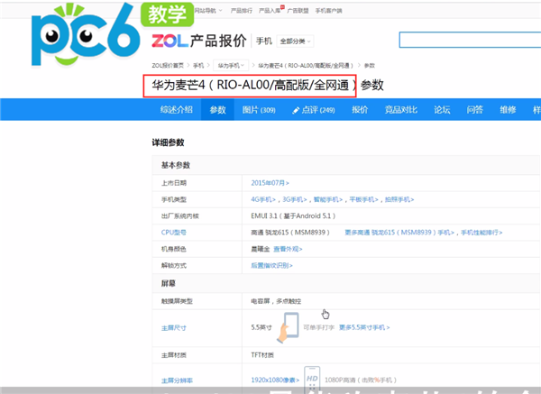
Task: Open the 论坛 tab
Action: (442, 110)
